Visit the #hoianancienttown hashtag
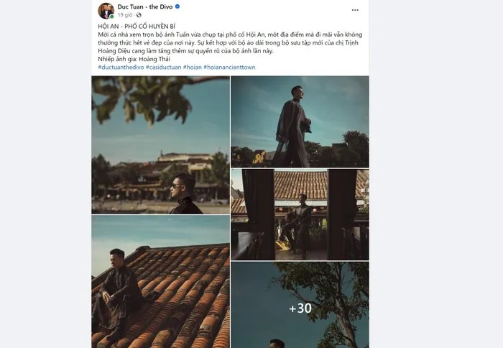Screen dimensions: 503x348 coord(229,67)
